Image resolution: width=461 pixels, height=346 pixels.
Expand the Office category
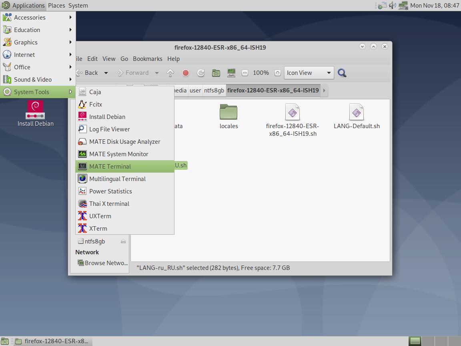[x=38, y=67]
